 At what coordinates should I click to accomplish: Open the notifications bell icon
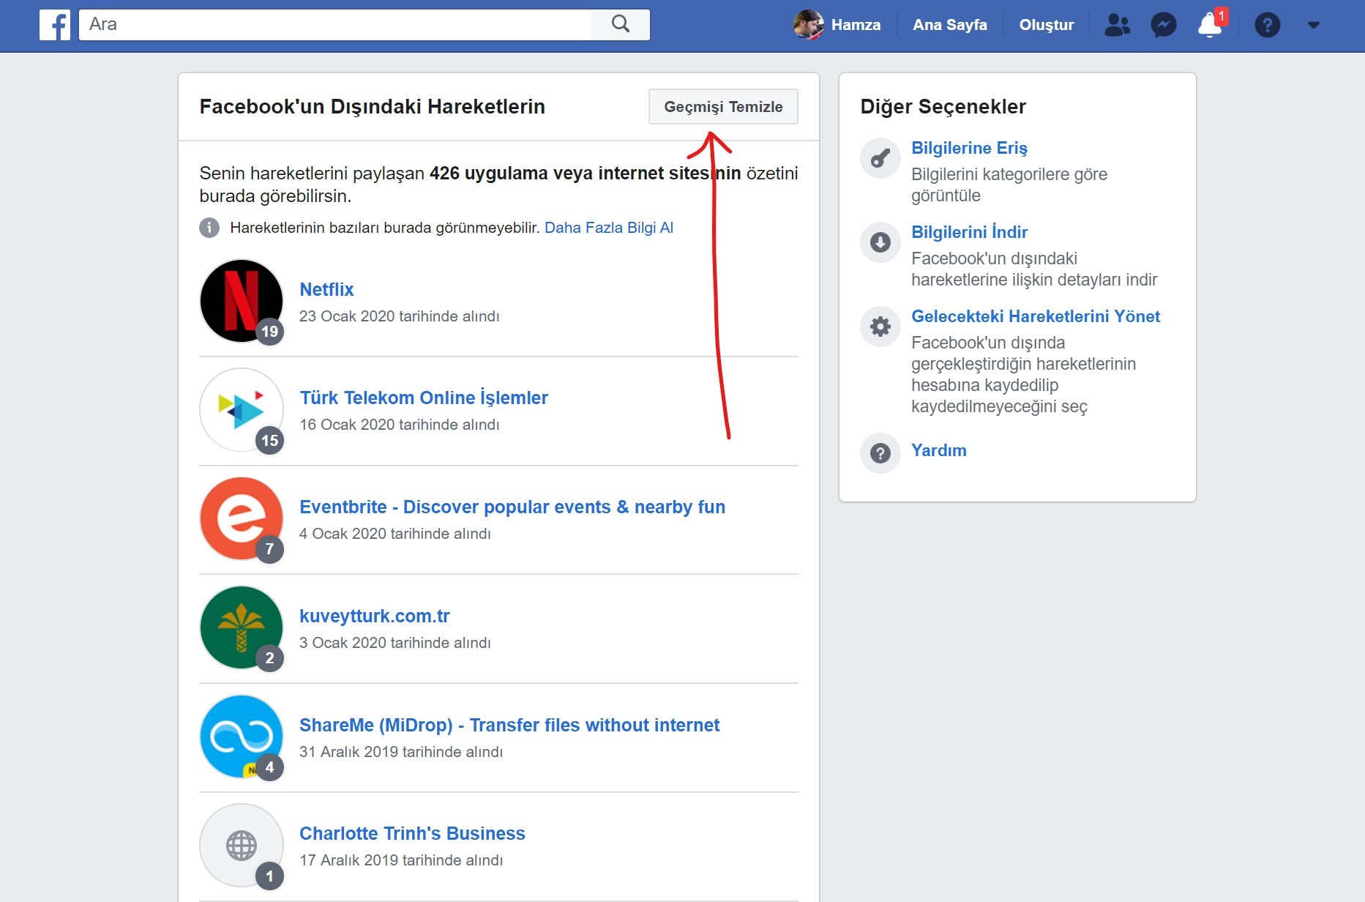(x=1209, y=25)
